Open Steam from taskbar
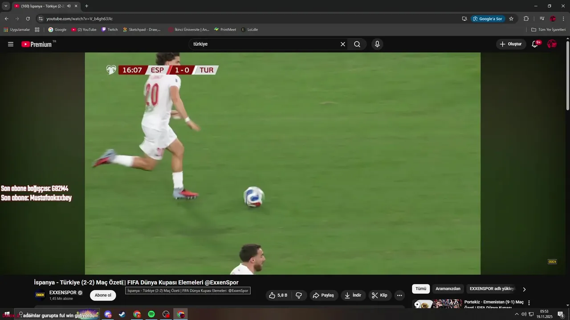The image size is (570, 320). [122, 314]
